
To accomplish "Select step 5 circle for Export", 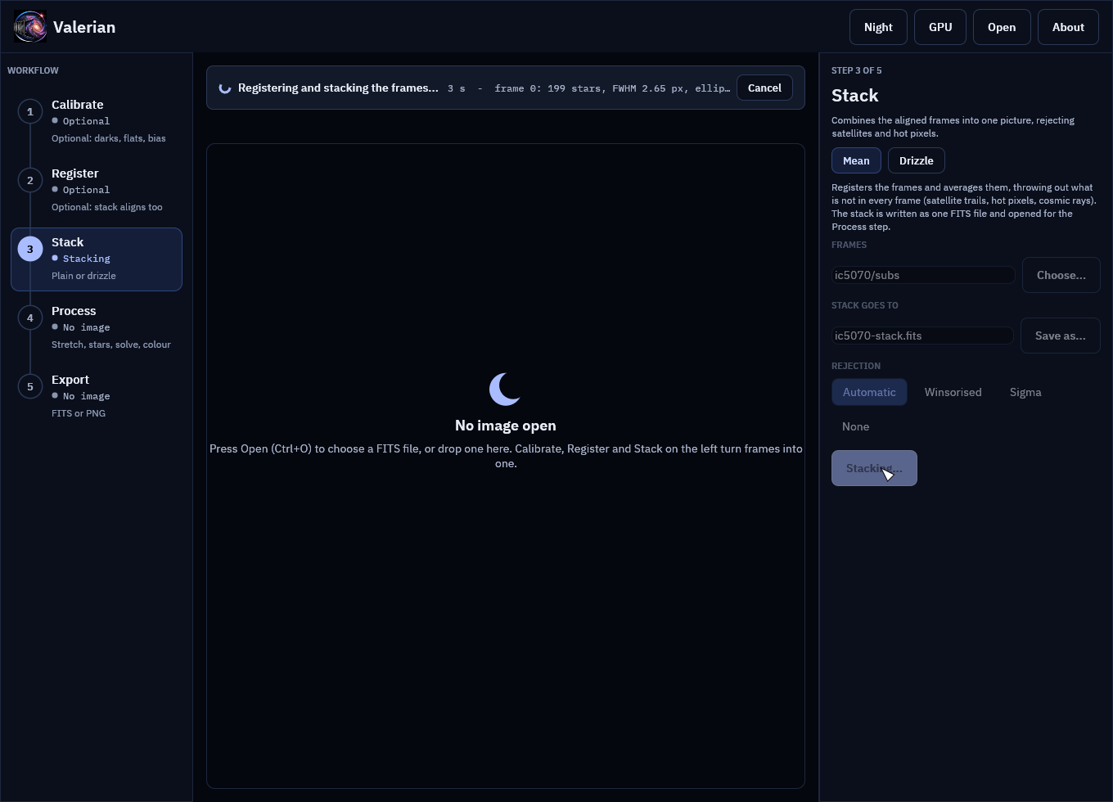I will point(30,387).
